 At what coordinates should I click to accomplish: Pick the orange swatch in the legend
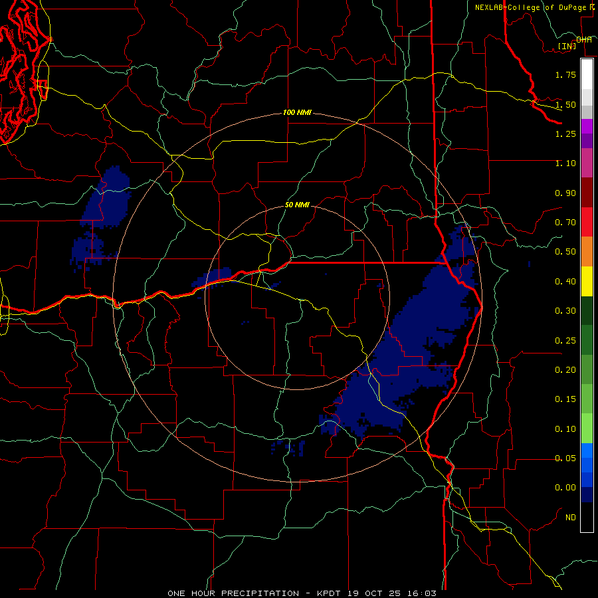coord(587,251)
